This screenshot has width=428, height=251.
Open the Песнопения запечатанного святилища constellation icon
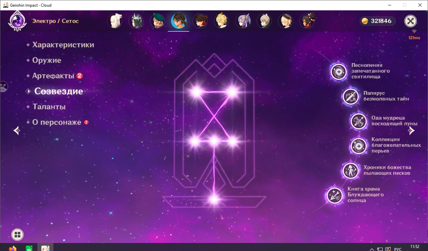click(339, 71)
